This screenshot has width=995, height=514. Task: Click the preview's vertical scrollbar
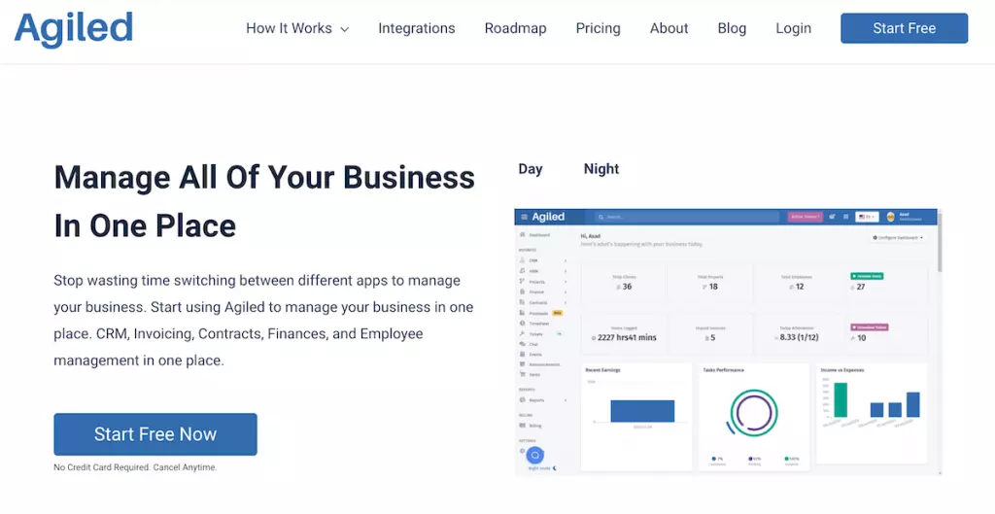[940, 241]
